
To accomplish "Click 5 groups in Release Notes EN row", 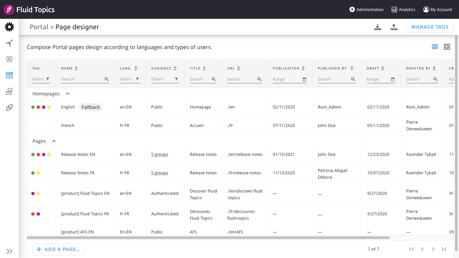I will [x=160, y=155].
